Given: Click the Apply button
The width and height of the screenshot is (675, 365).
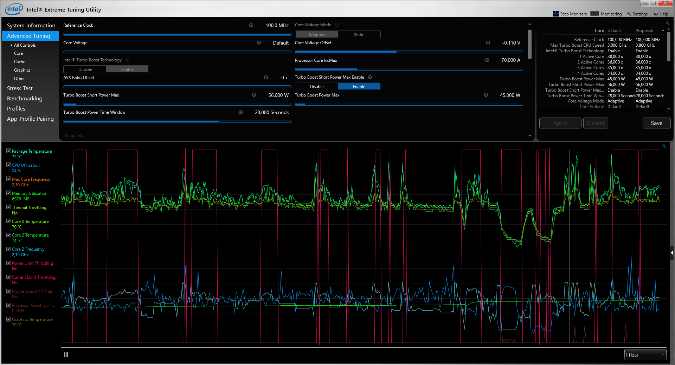Looking at the screenshot, I should (560, 123).
